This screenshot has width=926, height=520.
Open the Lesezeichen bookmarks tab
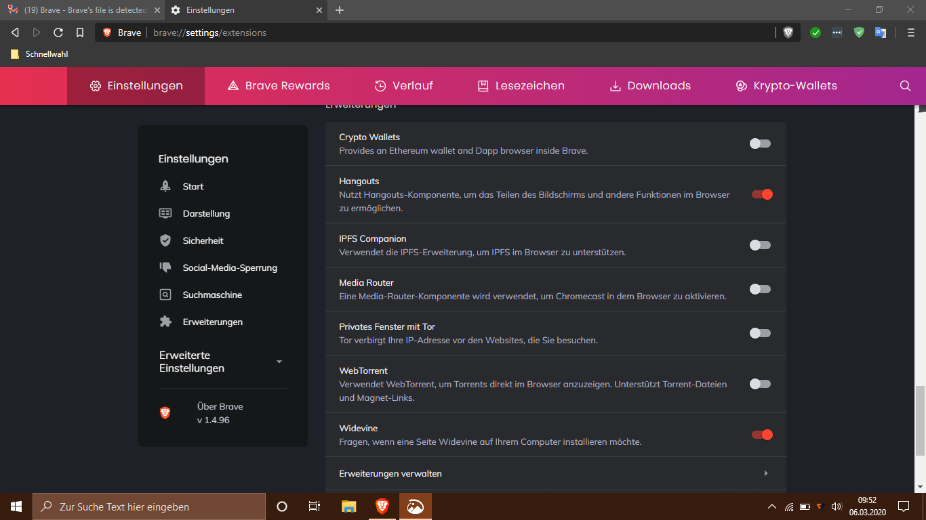coord(521,86)
